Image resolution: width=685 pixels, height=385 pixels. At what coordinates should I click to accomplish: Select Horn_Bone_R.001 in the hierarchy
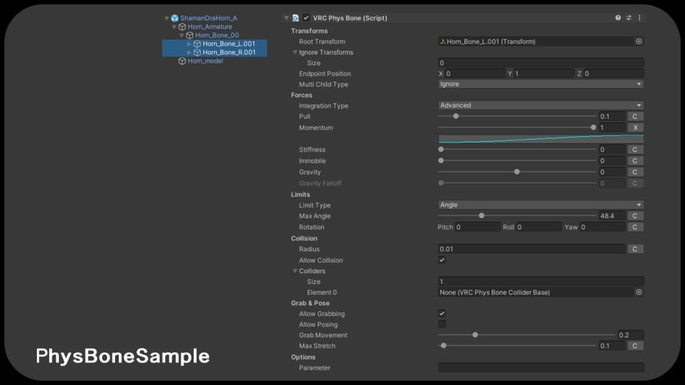pos(229,52)
